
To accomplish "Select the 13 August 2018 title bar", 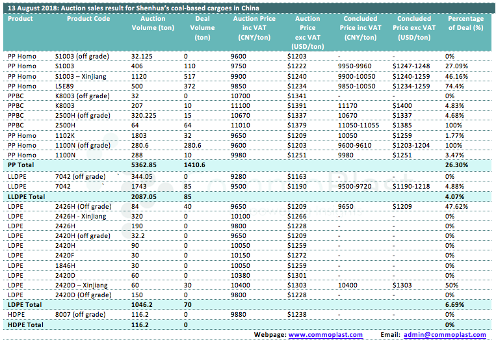I will (133, 7).
